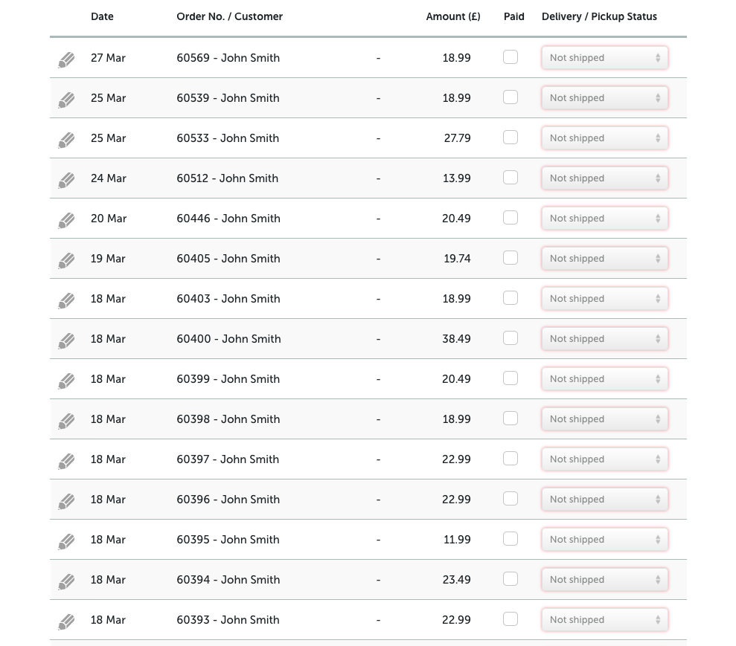Mark order 60533 as paid
This screenshot has width=736, height=646.
pyautogui.click(x=511, y=138)
